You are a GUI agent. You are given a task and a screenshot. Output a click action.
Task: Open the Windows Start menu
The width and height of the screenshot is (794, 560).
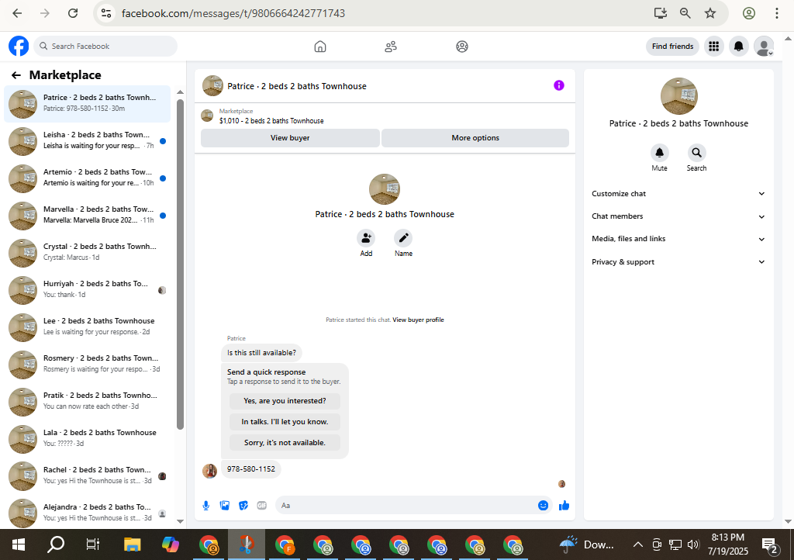[19, 544]
